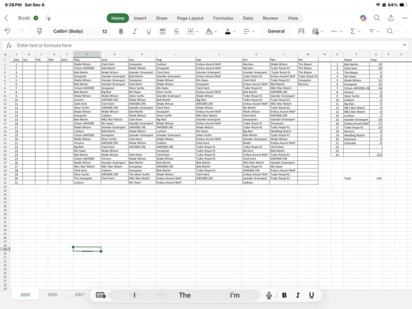This screenshot has height=309, width=412.
Task: Open the top-right three-dot menu
Action: click(x=405, y=18)
